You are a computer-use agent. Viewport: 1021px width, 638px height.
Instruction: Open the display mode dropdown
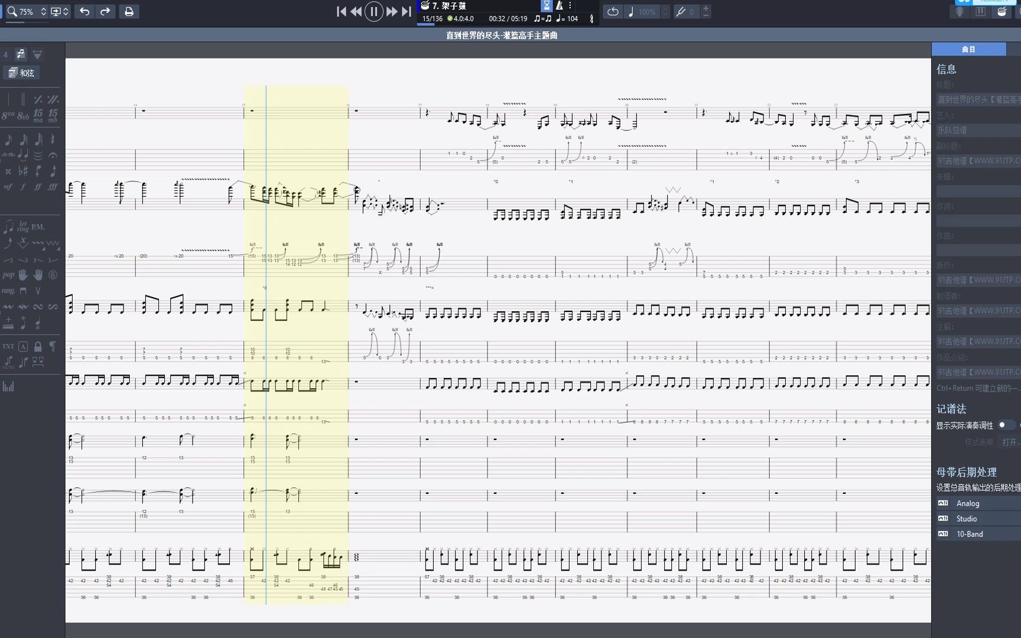[x=60, y=11]
